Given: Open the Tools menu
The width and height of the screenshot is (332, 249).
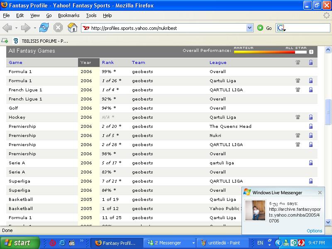Looking at the screenshot, I should (x=91, y=15).
